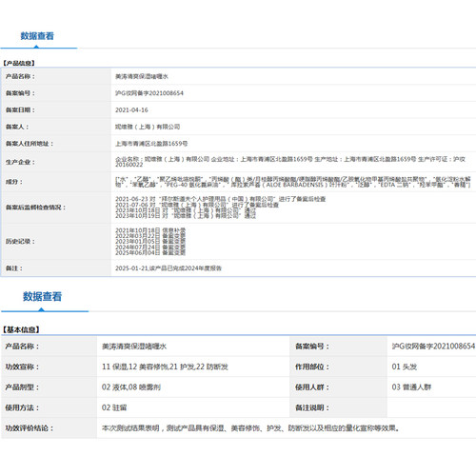Click the 备案日期 row label
Viewport: 476px width, 476px height.
pyautogui.click(x=20, y=110)
